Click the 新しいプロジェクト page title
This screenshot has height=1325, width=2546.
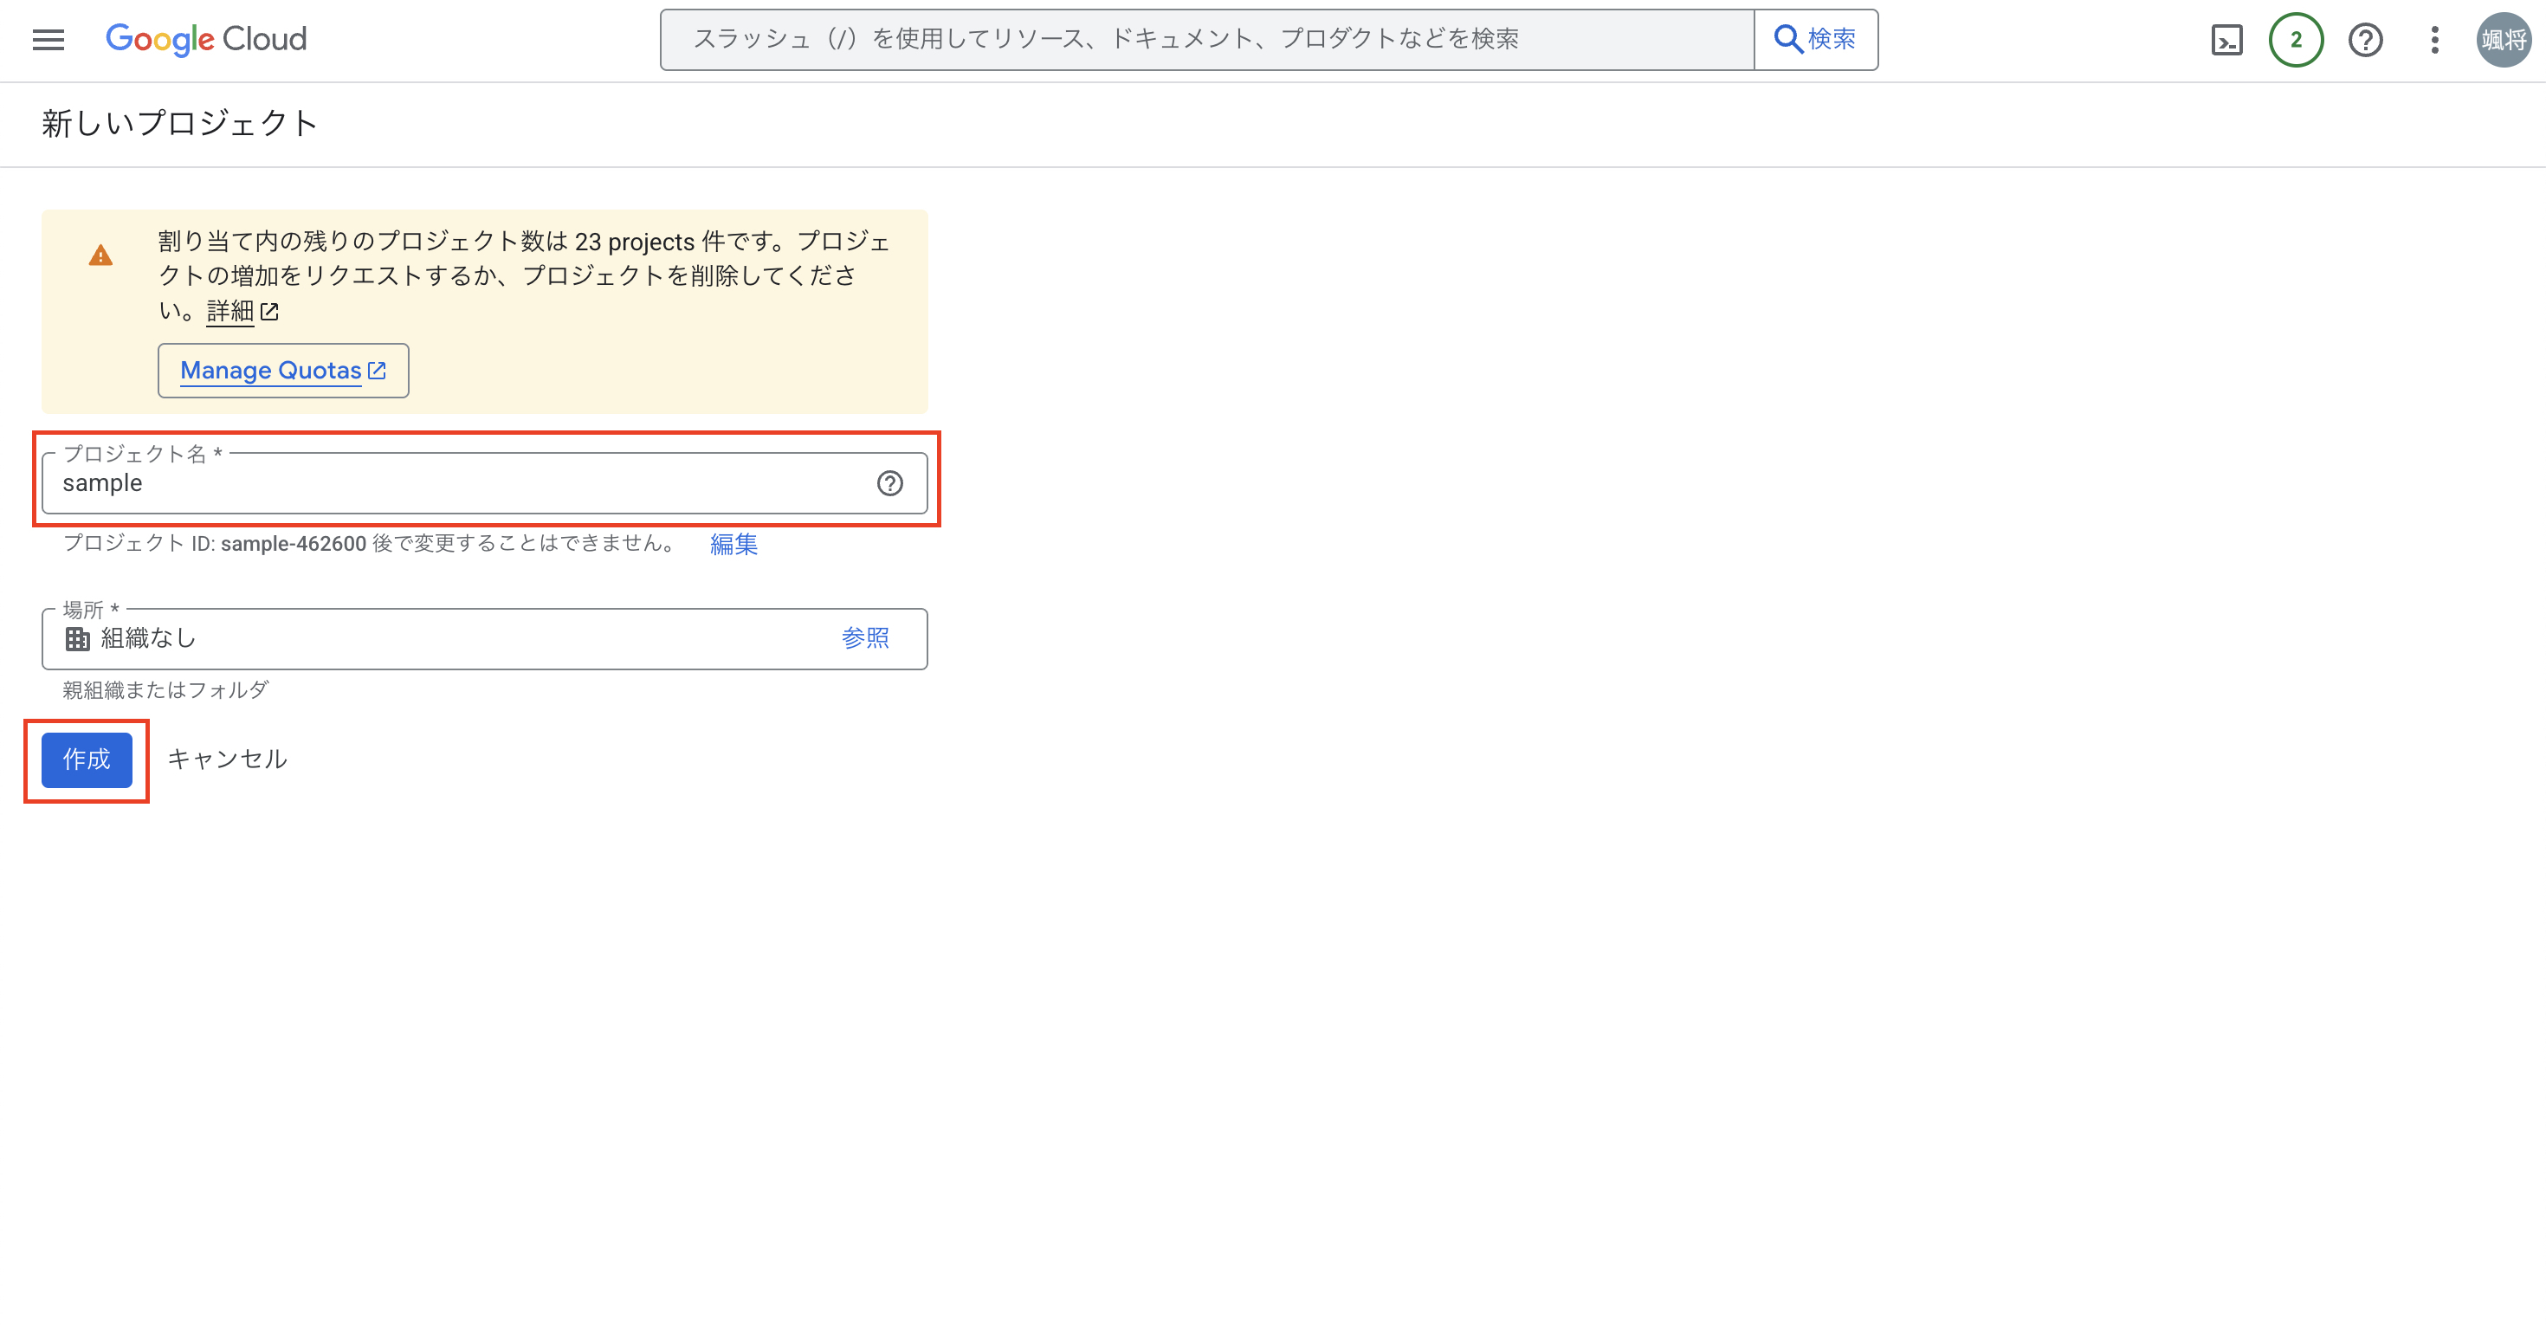tap(179, 124)
